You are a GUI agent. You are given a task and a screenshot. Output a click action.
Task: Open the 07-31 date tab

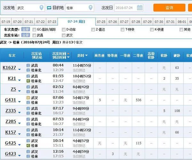(170, 22)
